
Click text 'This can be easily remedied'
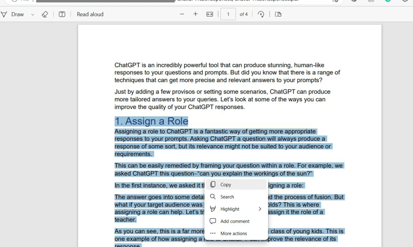coord(153,165)
